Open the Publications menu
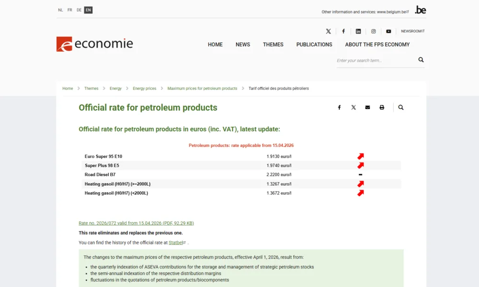Viewport: 479px width, 287px height. (x=314, y=44)
